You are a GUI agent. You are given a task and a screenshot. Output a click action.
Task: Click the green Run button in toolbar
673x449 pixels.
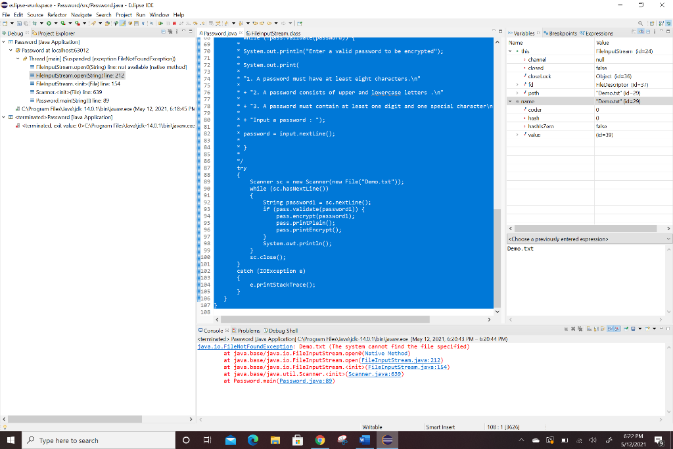pyautogui.click(x=49, y=23)
